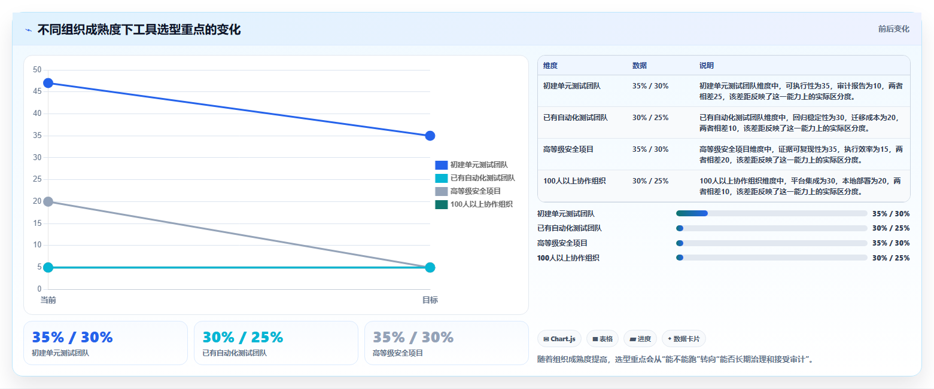Click the 30% / 25% value in 已有自动化测试团队 table row
Image resolution: width=934 pixels, height=389 pixels.
pos(650,118)
